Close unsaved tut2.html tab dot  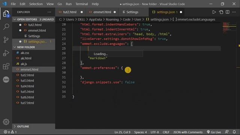82,12
